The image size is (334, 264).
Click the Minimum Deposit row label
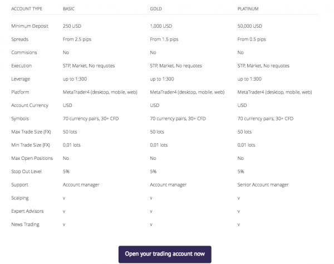(x=30, y=26)
